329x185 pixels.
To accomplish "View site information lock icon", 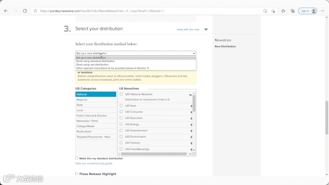I will 36,11.
